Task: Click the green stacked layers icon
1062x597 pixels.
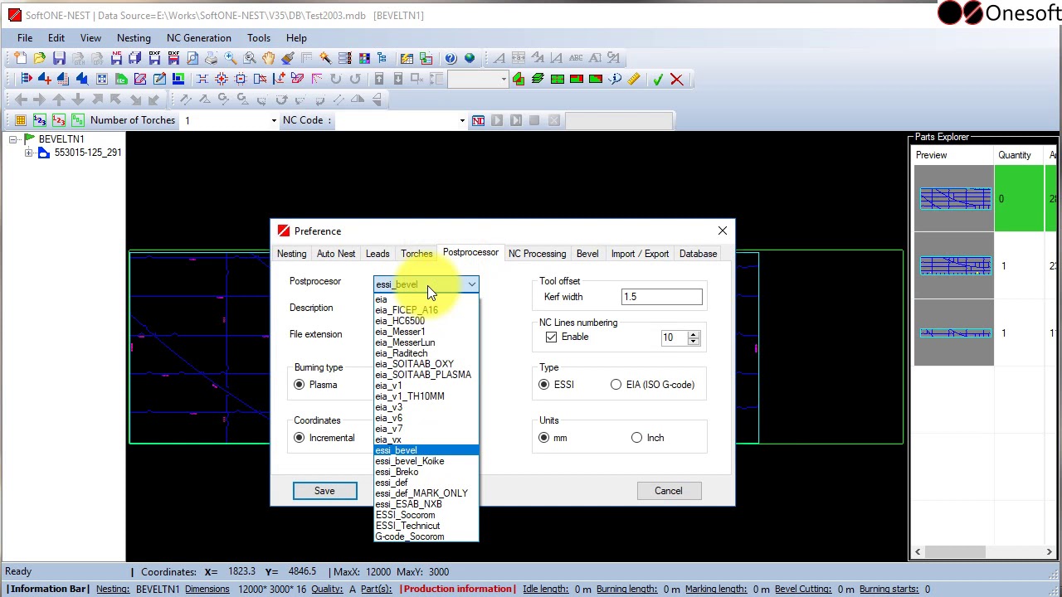Action: (538, 80)
